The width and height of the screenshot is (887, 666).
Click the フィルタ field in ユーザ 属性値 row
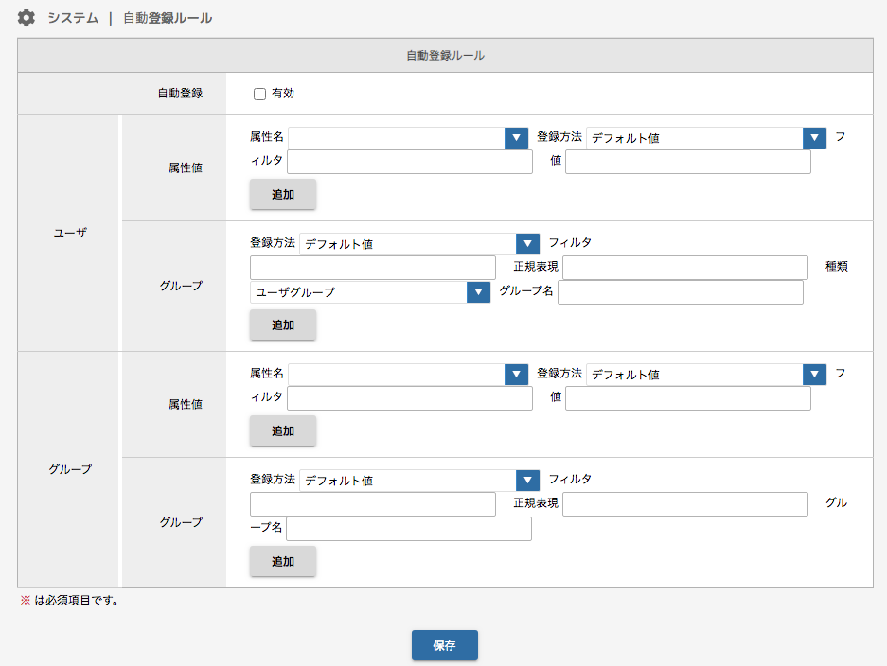click(x=410, y=162)
